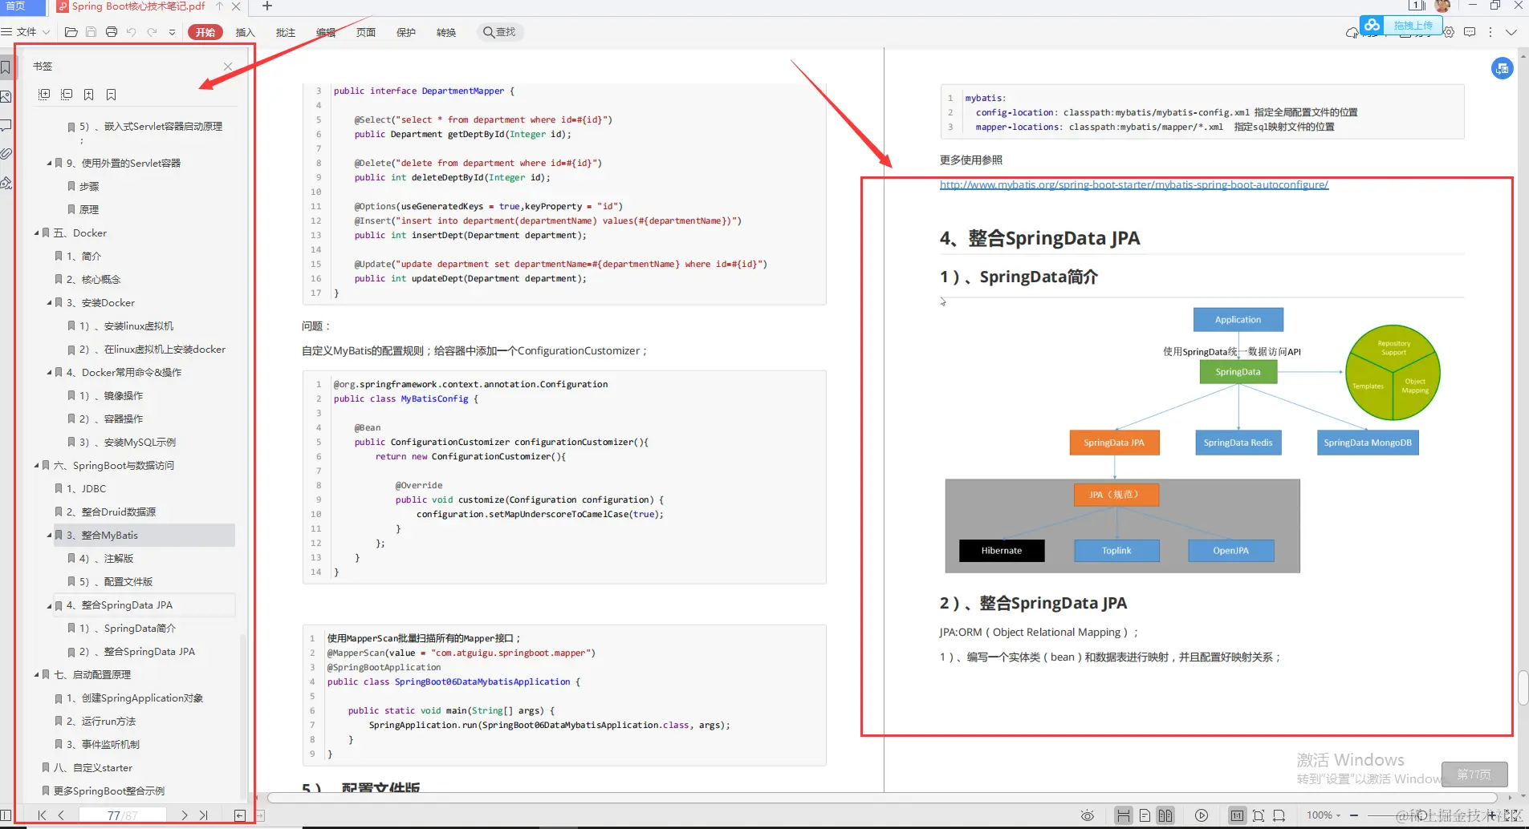The image size is (1529, 829).
Task: Click the print icon
Action: [112, 32]
